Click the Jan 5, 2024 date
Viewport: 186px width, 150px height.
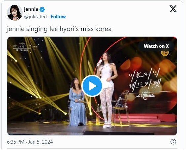[x=40, y=142]
